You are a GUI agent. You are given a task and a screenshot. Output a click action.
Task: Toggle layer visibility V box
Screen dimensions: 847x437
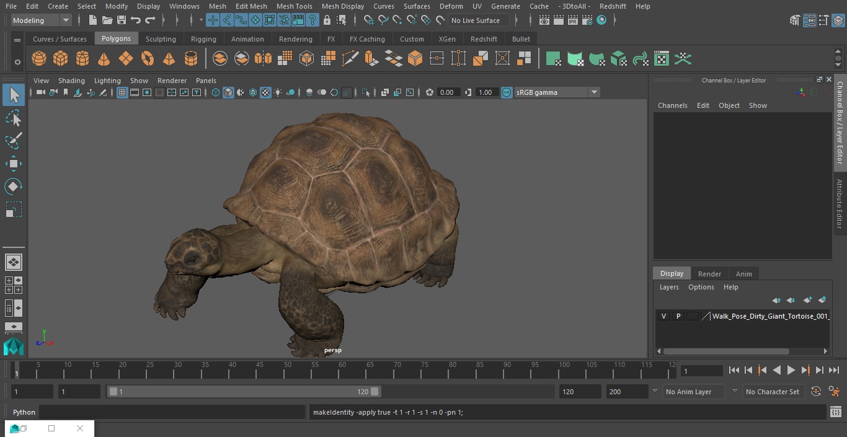[x=664, y=316]
